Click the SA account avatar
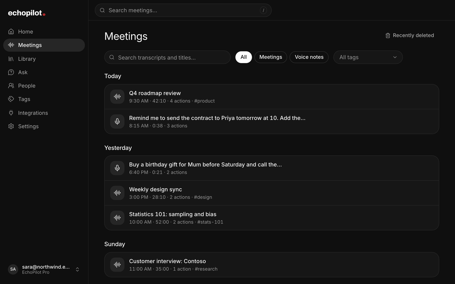This screenshot has height=284, width=455. coord(13,269)
